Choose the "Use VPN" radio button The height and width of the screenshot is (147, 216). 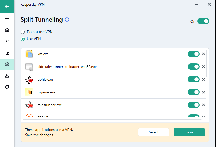pos(23,39)
